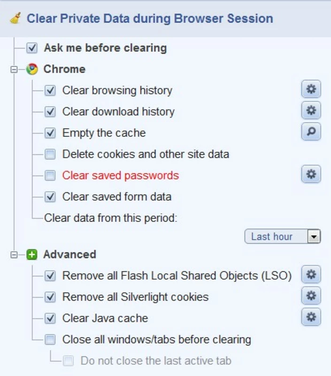Tick the Clear saved passwords checkbox
331x376 pixels.
pos(50,175)
